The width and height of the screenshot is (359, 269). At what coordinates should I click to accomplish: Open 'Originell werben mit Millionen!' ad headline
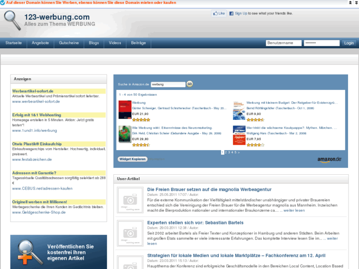pyautogui.click(x=40, y=202)
